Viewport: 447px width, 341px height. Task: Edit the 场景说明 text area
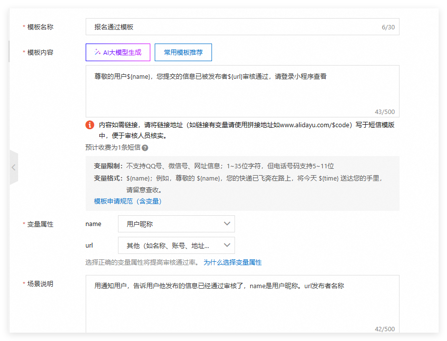click(242, 304)
